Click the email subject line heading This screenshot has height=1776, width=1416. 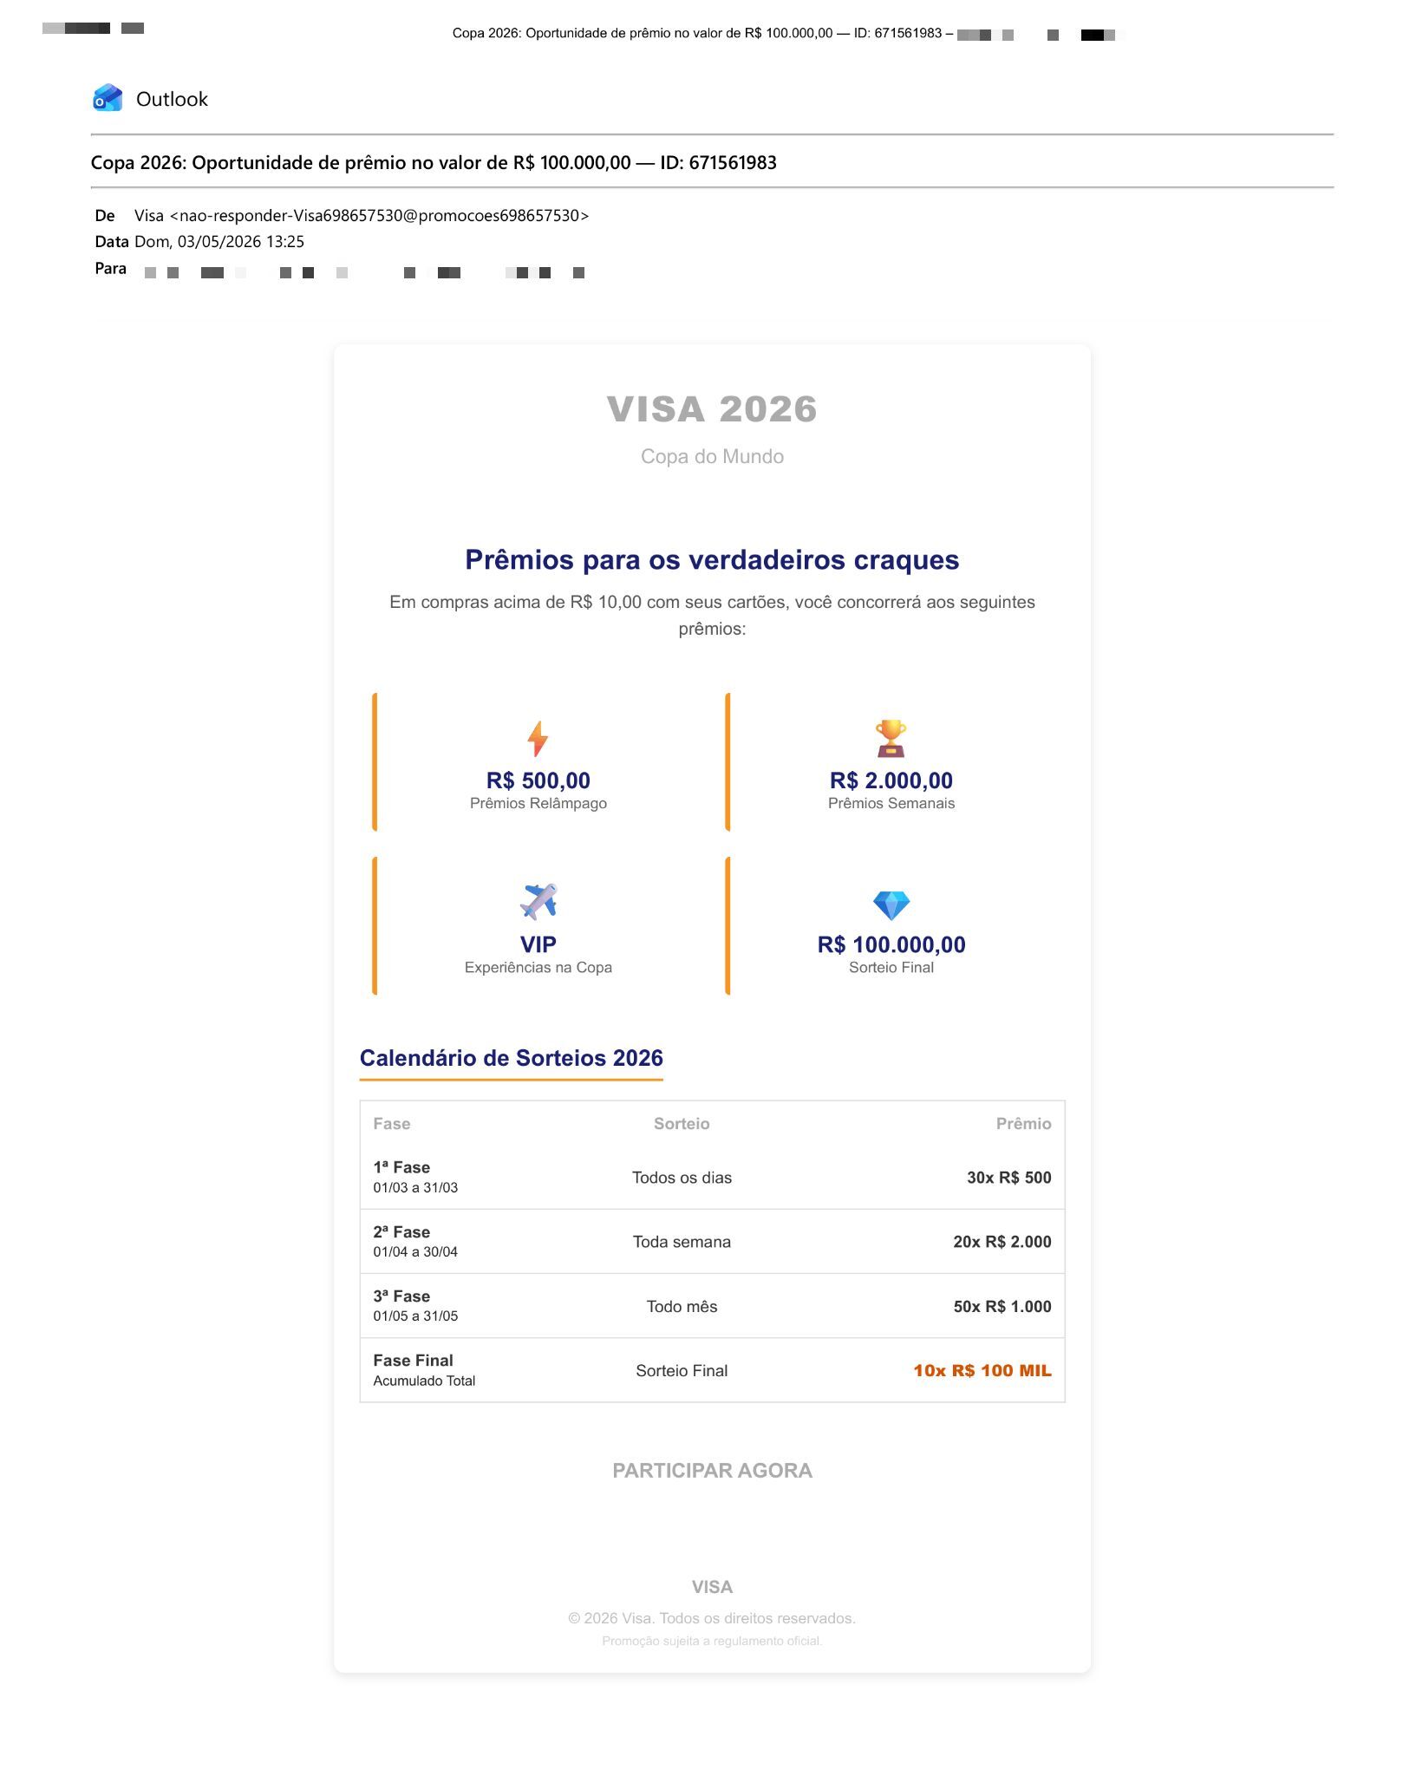tap(434, 163)
